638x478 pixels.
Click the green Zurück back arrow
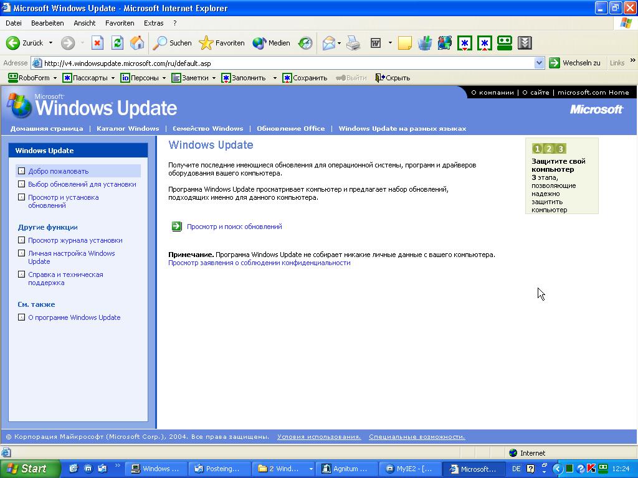pos(13,43)
